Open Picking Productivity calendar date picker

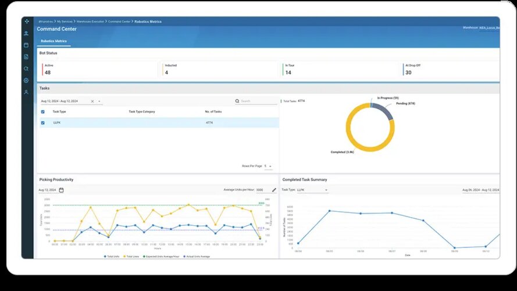[x=61, y=190]
